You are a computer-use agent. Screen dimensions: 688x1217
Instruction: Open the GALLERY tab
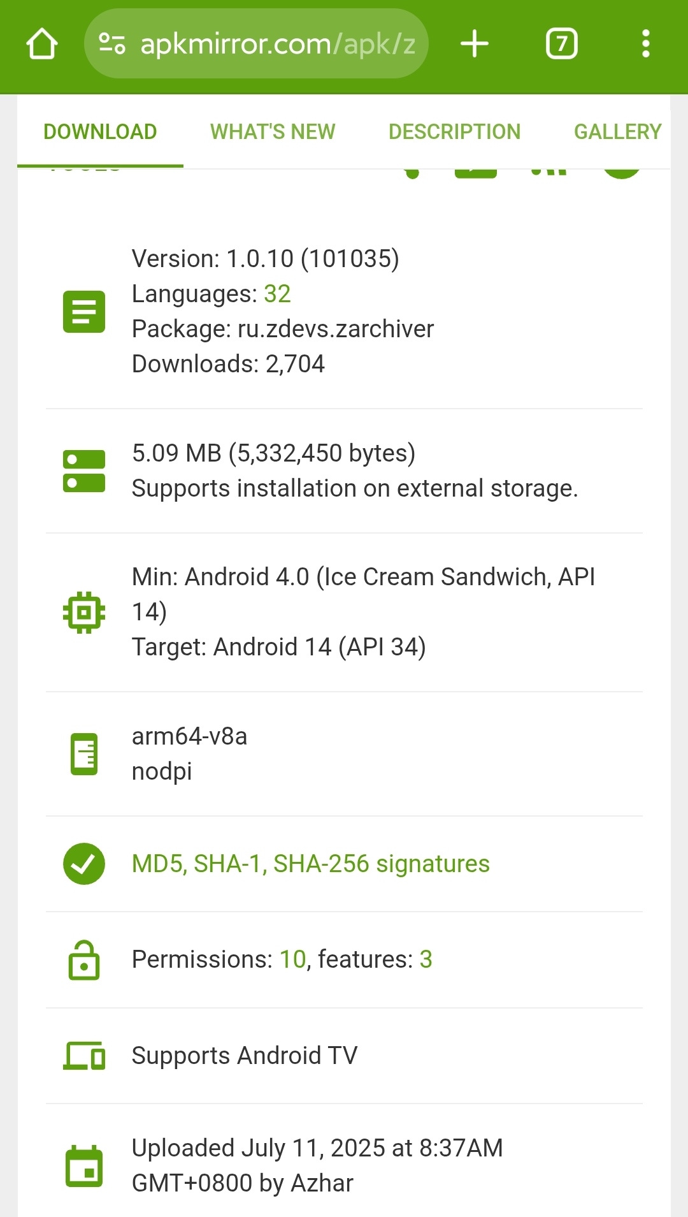tap(617, 132)
